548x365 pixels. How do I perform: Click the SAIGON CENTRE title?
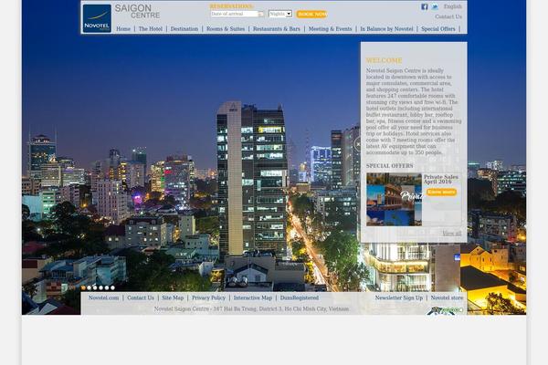[137, 12]
